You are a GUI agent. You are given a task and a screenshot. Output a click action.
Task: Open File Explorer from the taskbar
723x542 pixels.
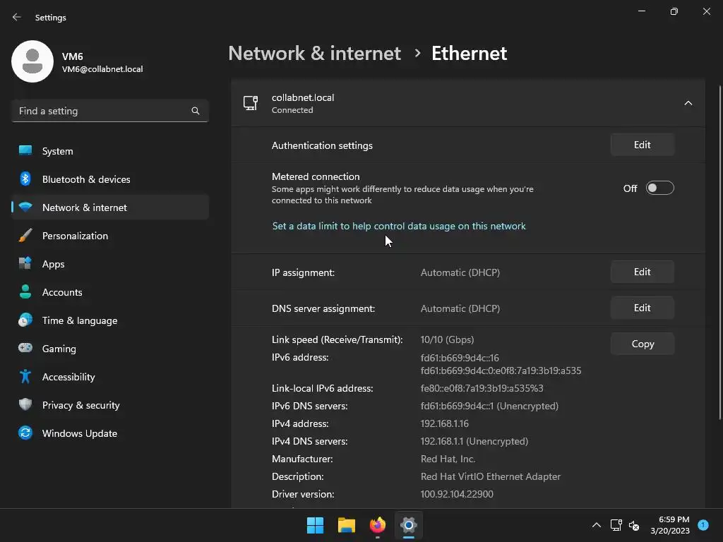(346, 525)
